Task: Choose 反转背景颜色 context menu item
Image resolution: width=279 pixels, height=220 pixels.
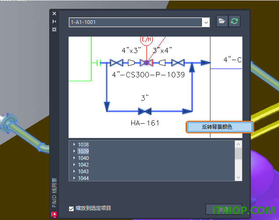Action: 220,127
